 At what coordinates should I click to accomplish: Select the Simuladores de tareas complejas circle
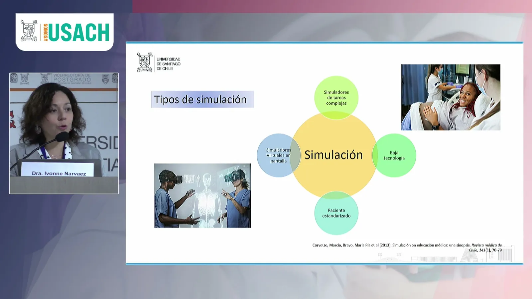(336, 98)
